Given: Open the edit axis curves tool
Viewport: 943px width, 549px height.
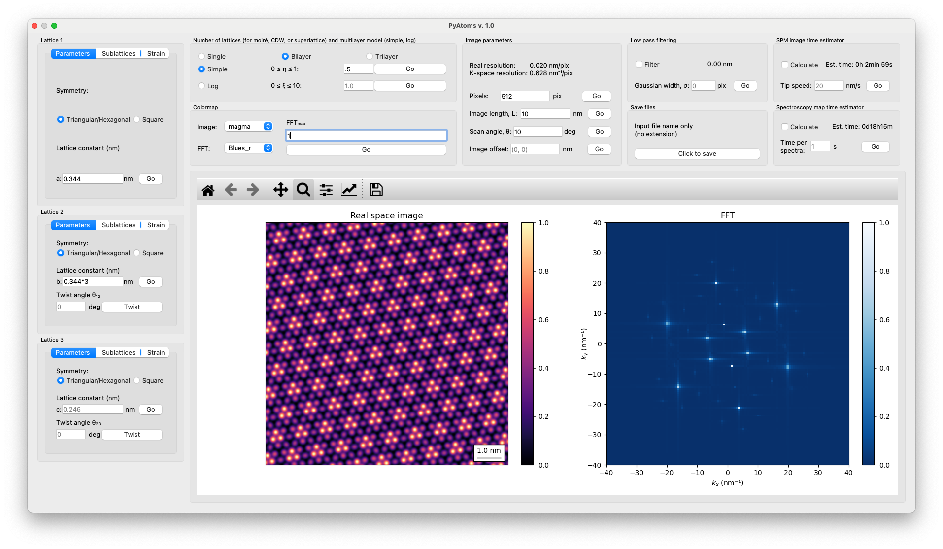Looking at the screenshot, I should click(x=349, y=190).
